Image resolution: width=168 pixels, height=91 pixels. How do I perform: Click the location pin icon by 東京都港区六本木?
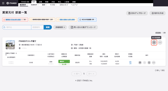pos(20,45)
